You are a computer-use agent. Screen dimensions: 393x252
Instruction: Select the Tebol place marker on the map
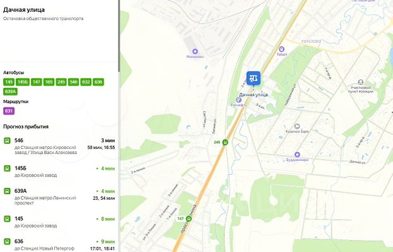281,49
